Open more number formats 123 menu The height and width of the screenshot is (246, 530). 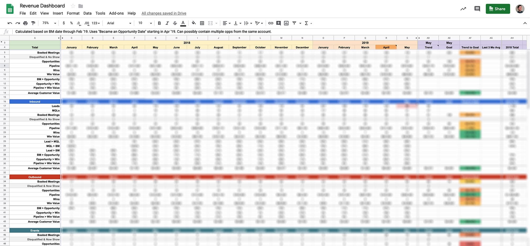click(x=96, y=23)
